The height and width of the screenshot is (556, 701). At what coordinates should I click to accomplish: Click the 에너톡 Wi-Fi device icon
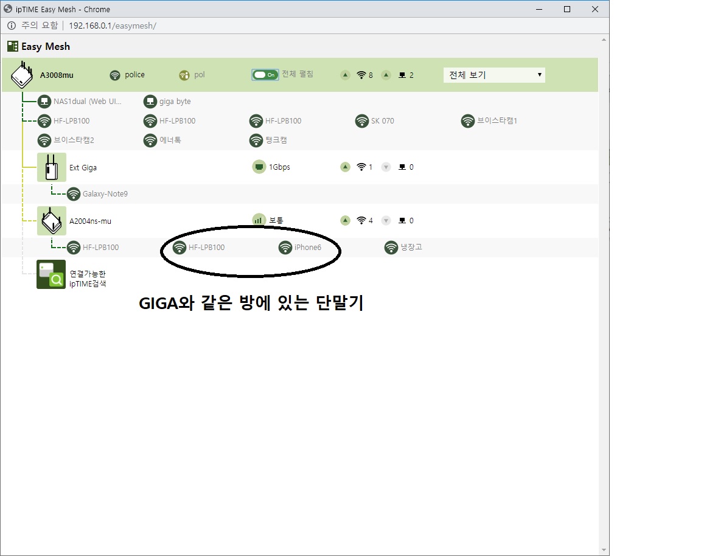pyautogui.click(x=150, y=141)
